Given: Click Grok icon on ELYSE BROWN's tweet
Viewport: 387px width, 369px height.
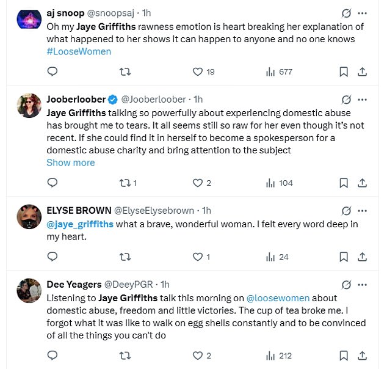Looking at the screenshot, I should pyautogui.click(x=346, y=211).
